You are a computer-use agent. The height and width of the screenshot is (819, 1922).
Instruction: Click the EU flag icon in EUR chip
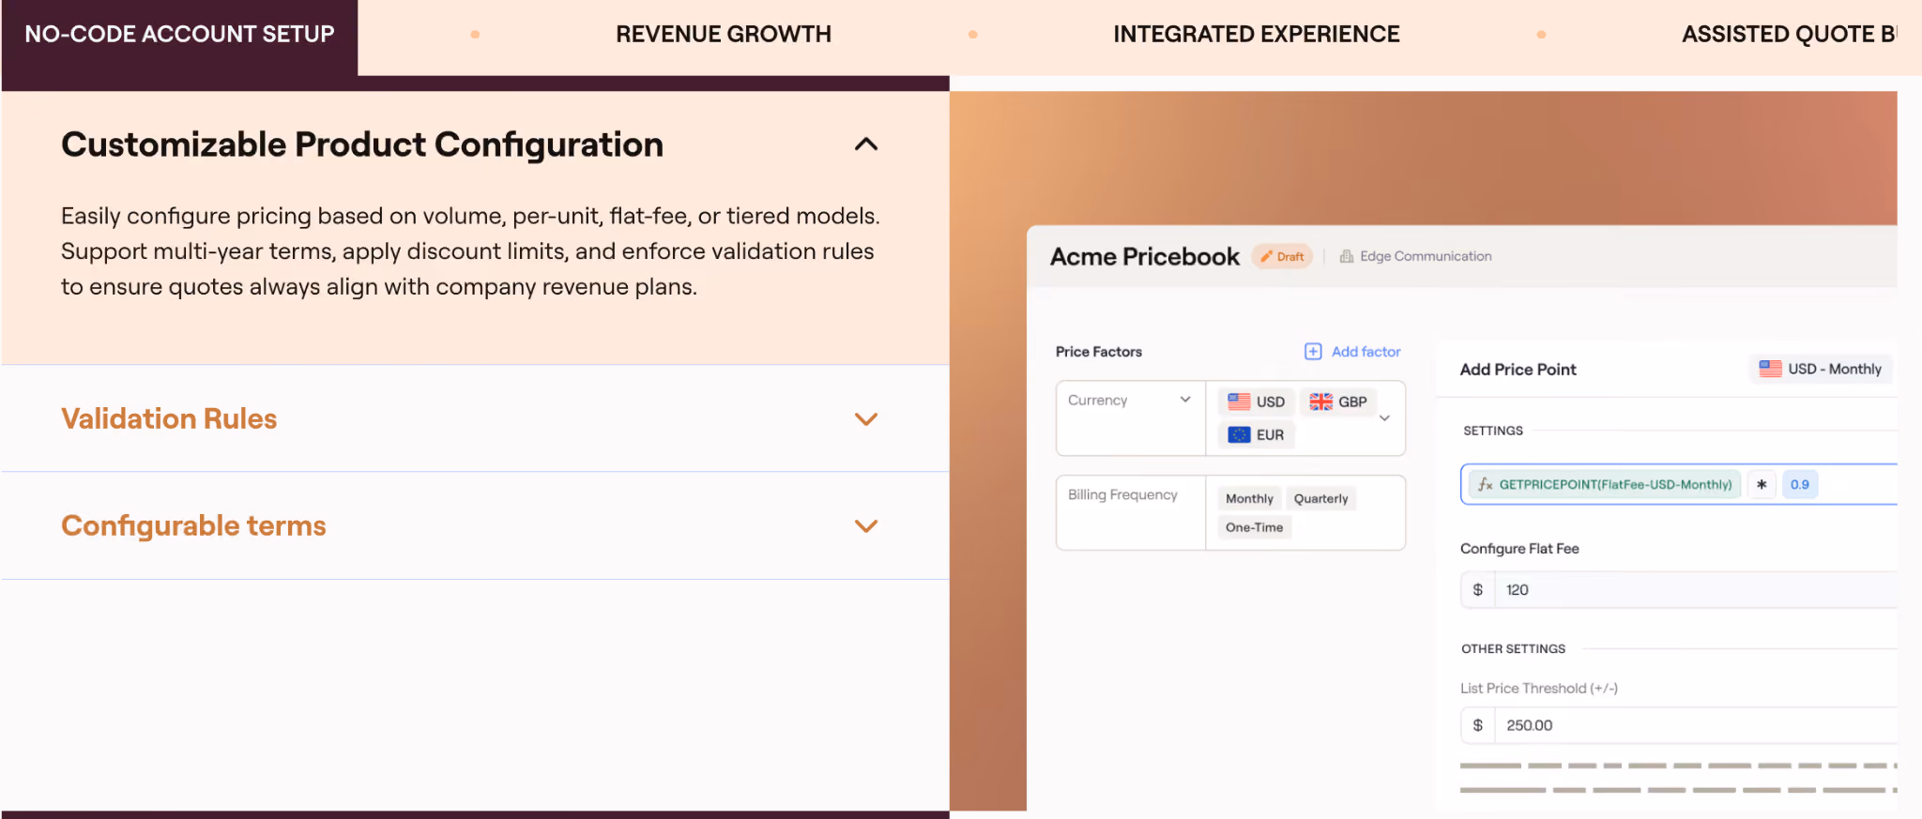pos(1239,434)
